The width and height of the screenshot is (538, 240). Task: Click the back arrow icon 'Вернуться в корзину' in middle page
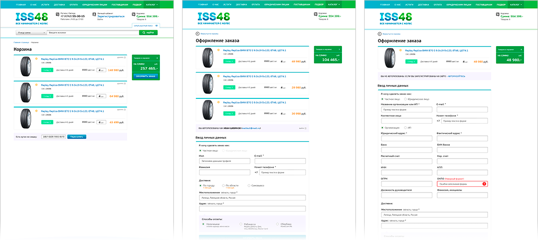point(197,34)
